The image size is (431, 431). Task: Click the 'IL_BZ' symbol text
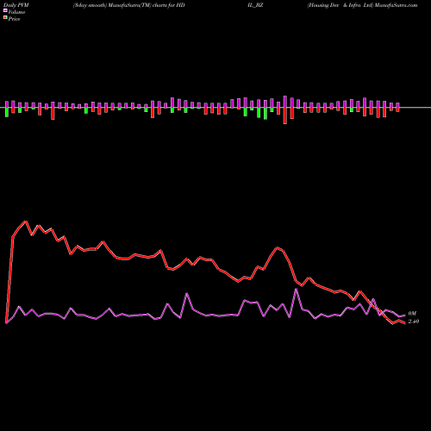click(255, 5)
